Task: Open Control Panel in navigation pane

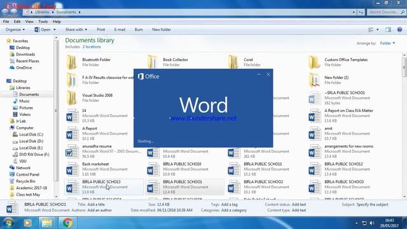Action: [x=27, y=174]
